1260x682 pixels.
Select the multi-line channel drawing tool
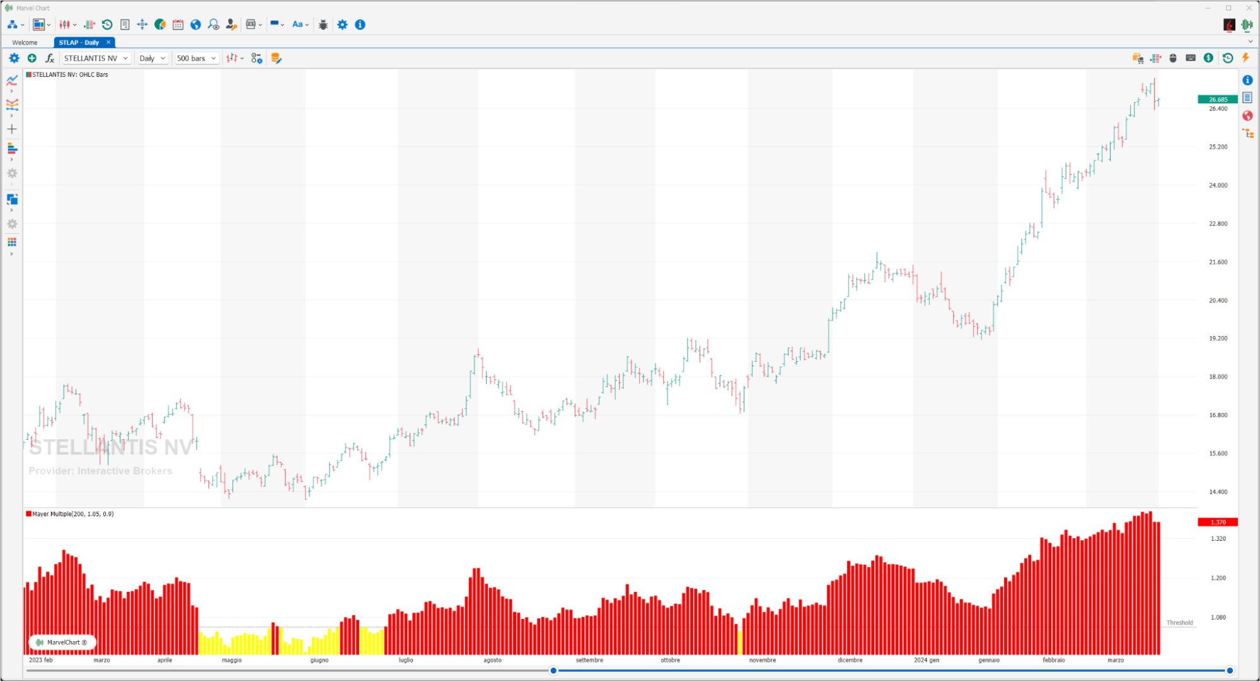[x=12, y=105]
